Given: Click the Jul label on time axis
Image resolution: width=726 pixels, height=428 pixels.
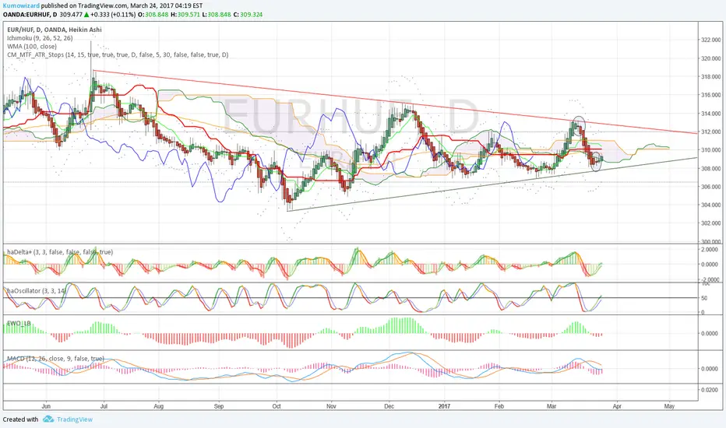Looking at the screenshot, I should pyautogui.click(x=104, y=406).
